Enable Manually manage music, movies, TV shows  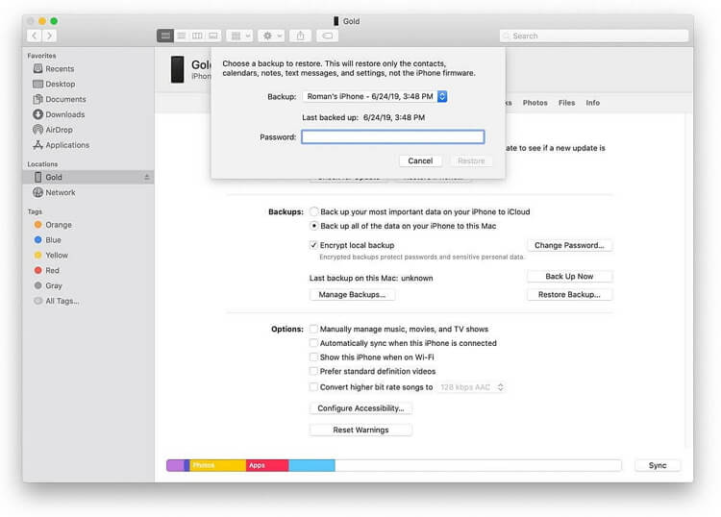click(x=313, y=329)
